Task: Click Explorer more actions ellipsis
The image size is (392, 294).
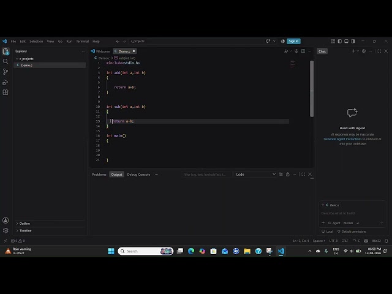Action: click(x=83, y=51)
